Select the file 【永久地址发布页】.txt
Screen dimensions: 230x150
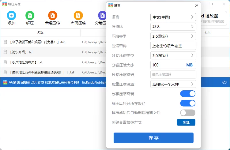pos(26,62)
